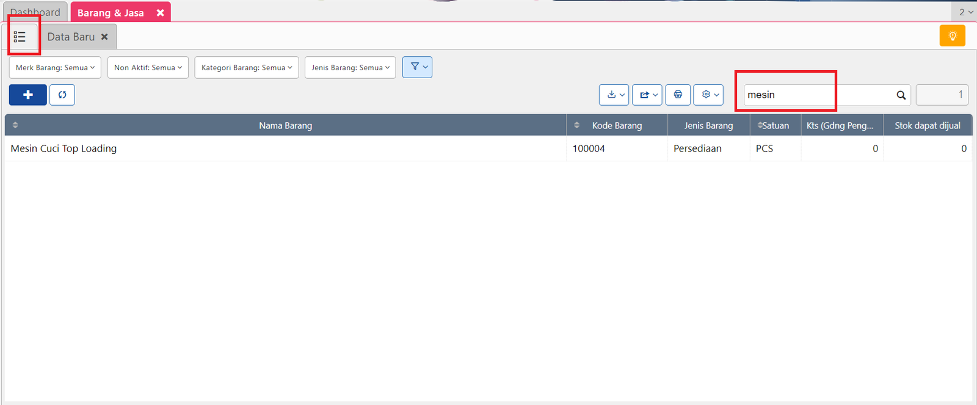Open the export share dropdown
Viewport: 977px width, 405px height.
[x=647, y=95]
